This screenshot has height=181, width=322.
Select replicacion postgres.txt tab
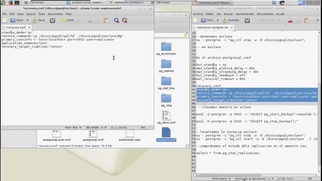pyautogui.click(x=212, y=27)
